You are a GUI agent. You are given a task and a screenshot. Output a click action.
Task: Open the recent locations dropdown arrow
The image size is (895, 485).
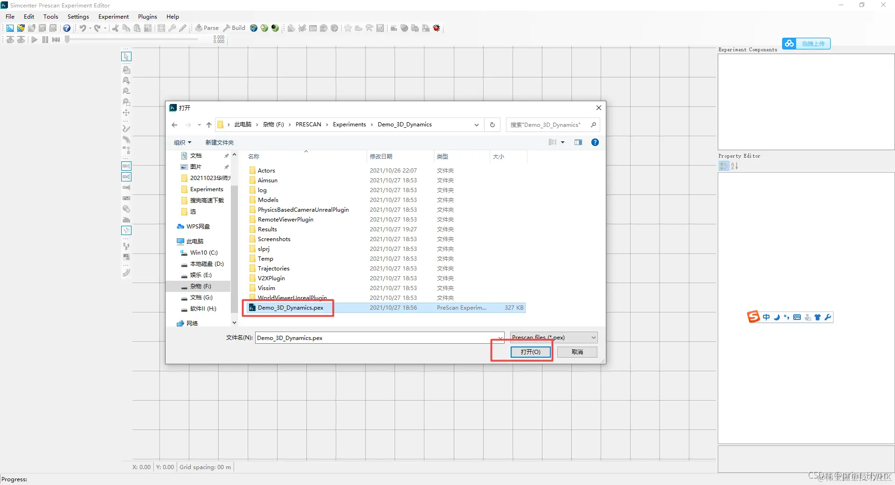[199, 125]
